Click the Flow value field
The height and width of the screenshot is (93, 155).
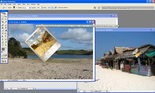pyautogui.click(x=49, y=7)
